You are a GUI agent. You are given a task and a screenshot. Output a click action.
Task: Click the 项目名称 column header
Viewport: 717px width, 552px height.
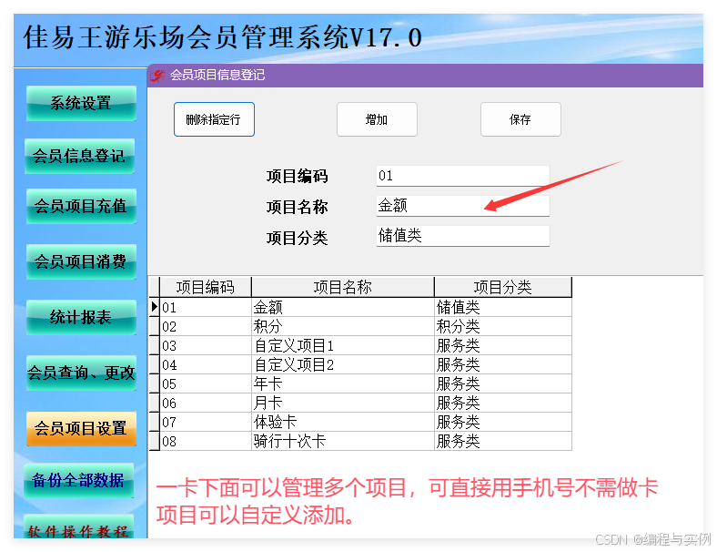[342, 287]
